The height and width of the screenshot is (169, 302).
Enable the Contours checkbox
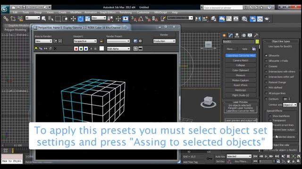pyautogui.click(x=266, y=99)
